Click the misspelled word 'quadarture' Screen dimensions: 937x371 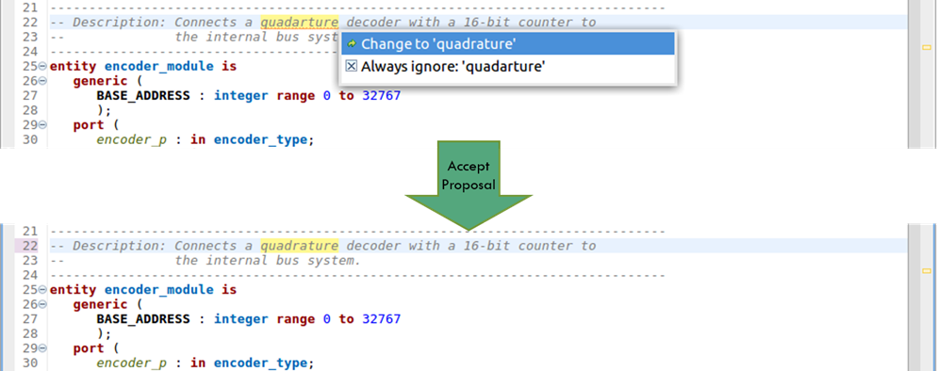(300, 23)
